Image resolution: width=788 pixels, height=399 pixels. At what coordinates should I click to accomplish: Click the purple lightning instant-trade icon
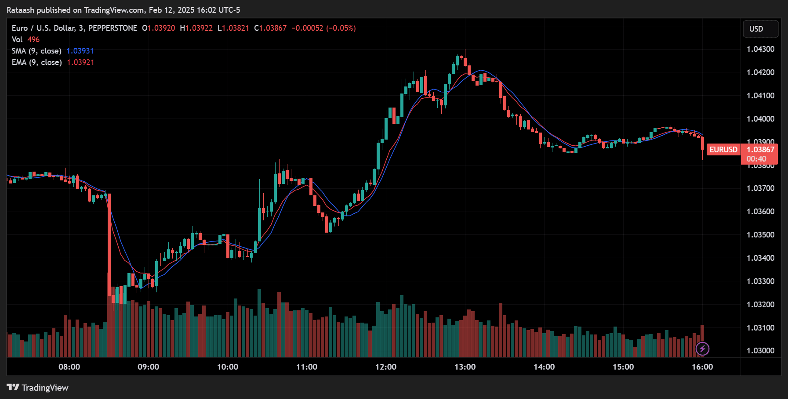(703, 349)
